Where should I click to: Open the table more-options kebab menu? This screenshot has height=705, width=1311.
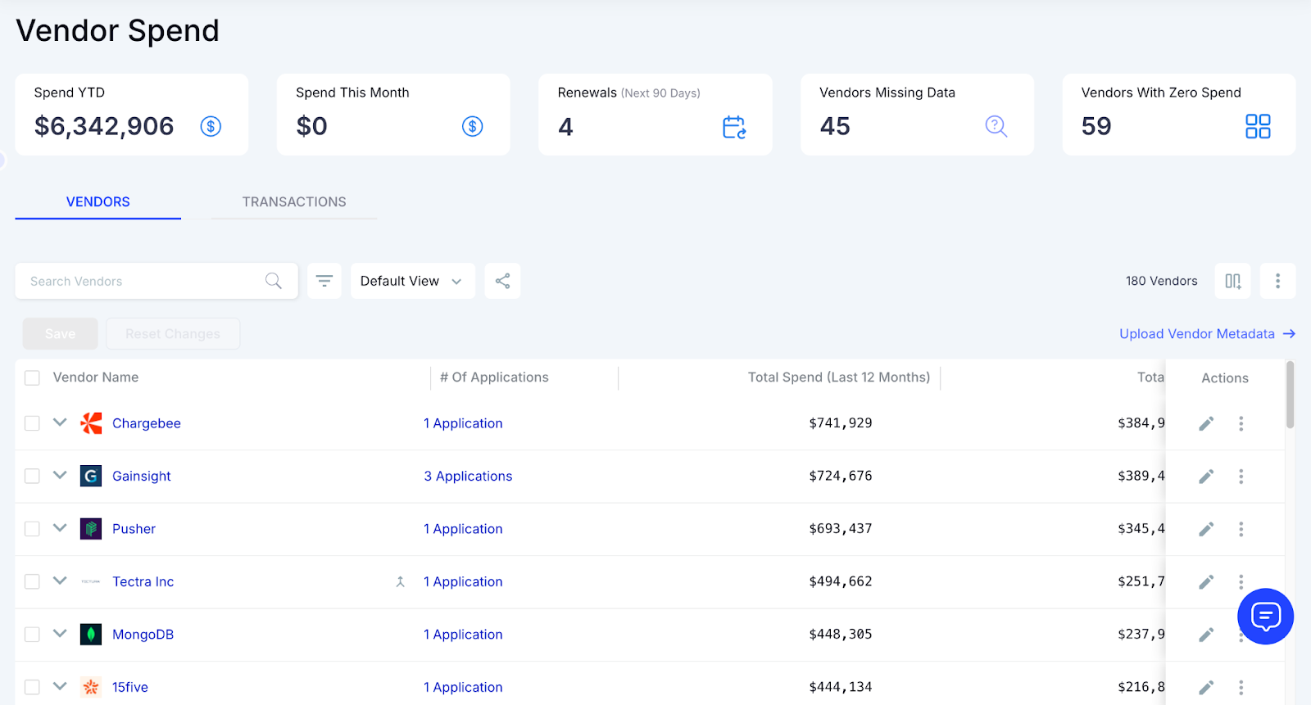coord(1277,281)
